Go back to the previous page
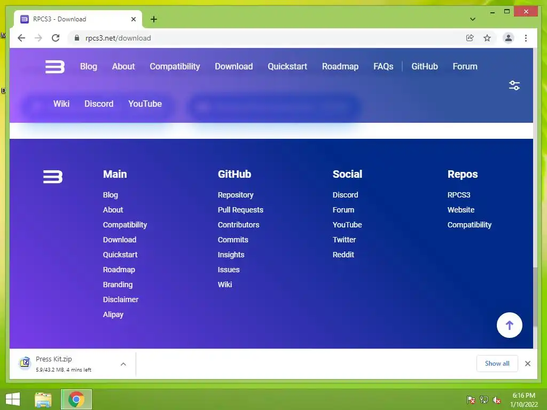 pos(21,38)
